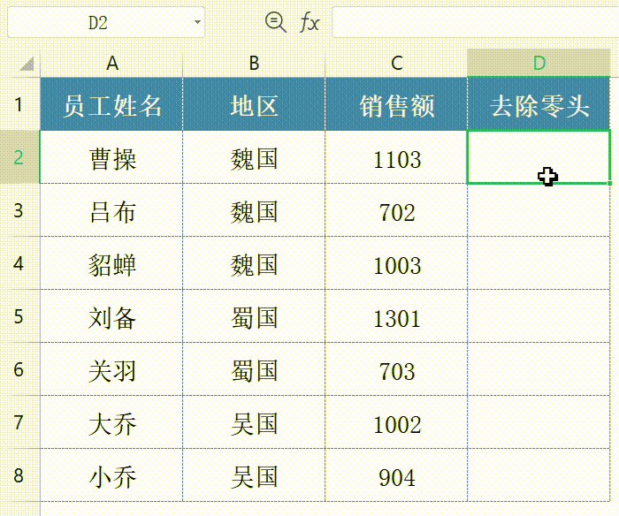Click the header cell 去除零头
The width and height of the screenshot is (619, 516).
(539, 104)
